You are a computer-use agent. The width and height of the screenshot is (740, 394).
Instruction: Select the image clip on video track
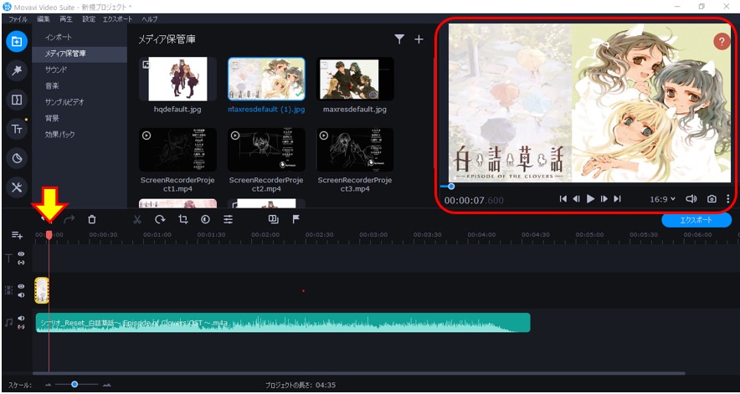coord(42,290)
